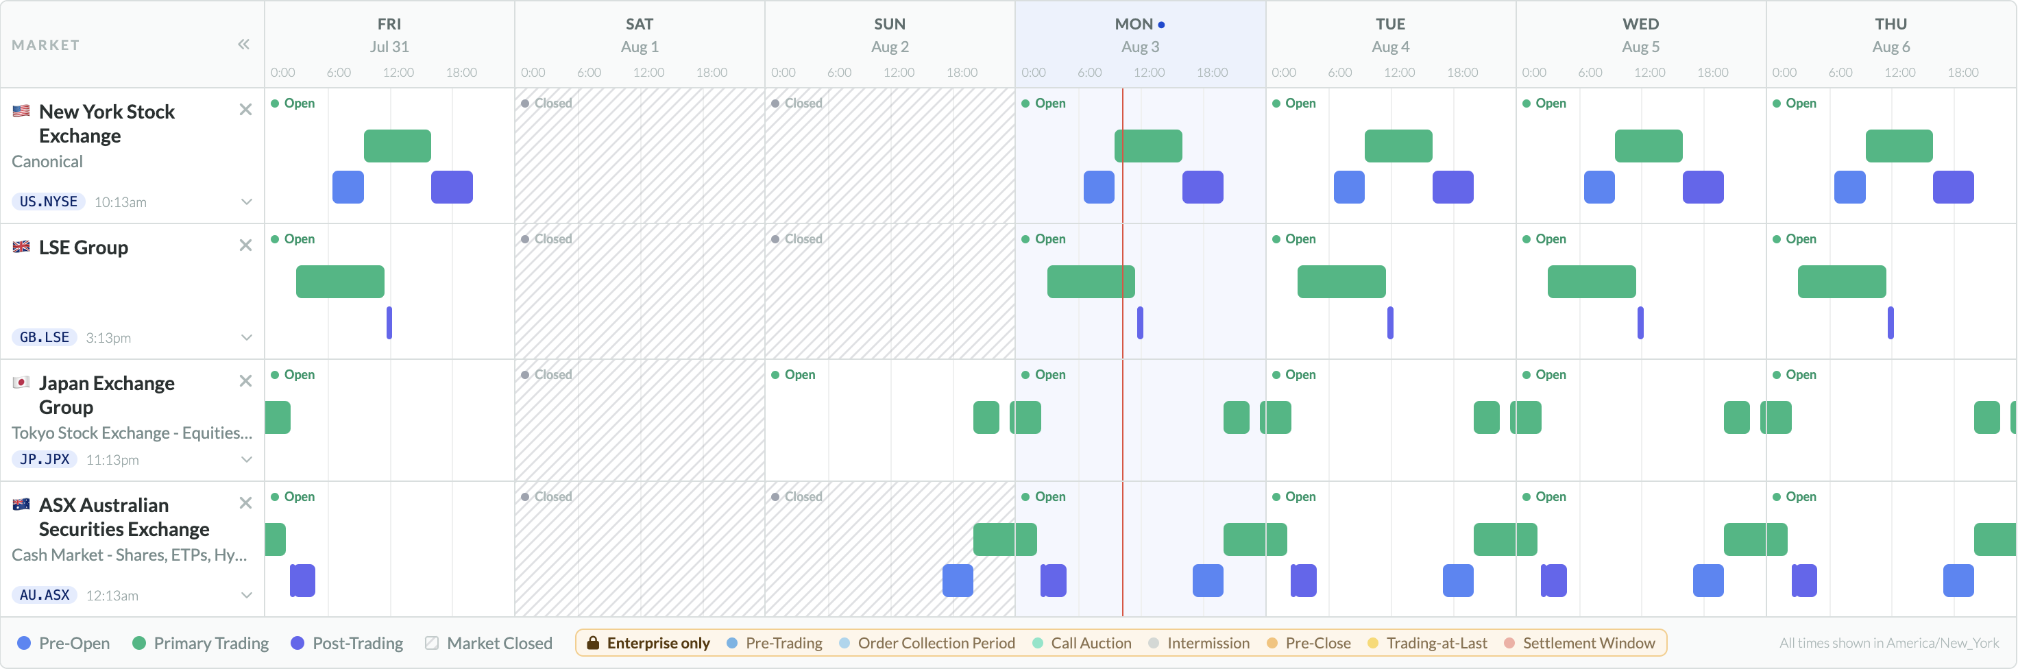
Task: Click the Australia flag icon
Action: coord(21,504)
